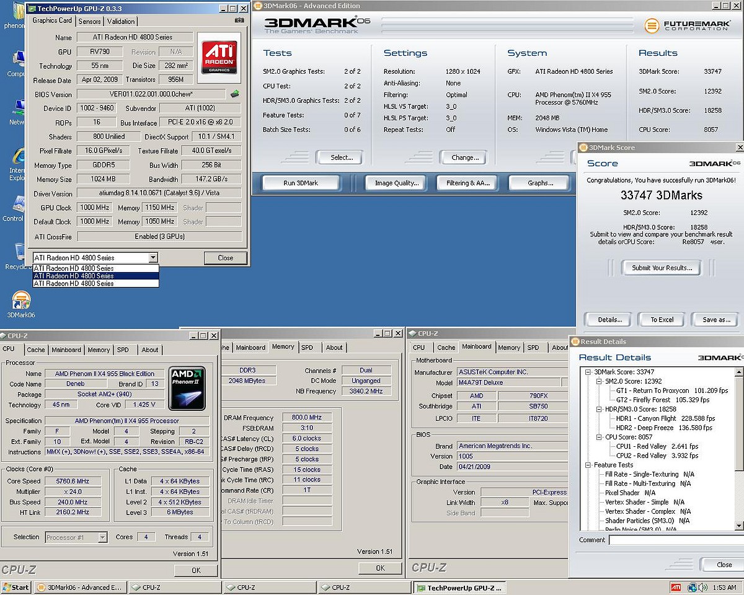Collapse the HDR/SM3.0 Score: 18258 node

599,409
